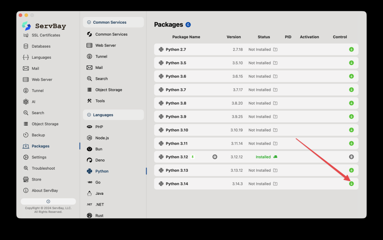Download Python 3.10 with the green button

[x=351, y=130]
